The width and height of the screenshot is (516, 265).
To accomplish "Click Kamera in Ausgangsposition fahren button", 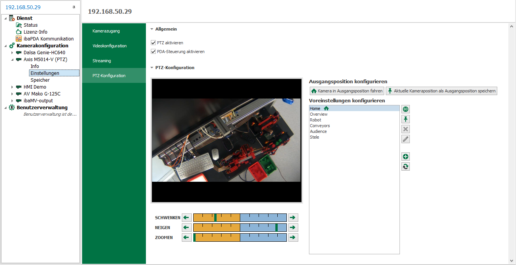I will click(x=347, y=91).
